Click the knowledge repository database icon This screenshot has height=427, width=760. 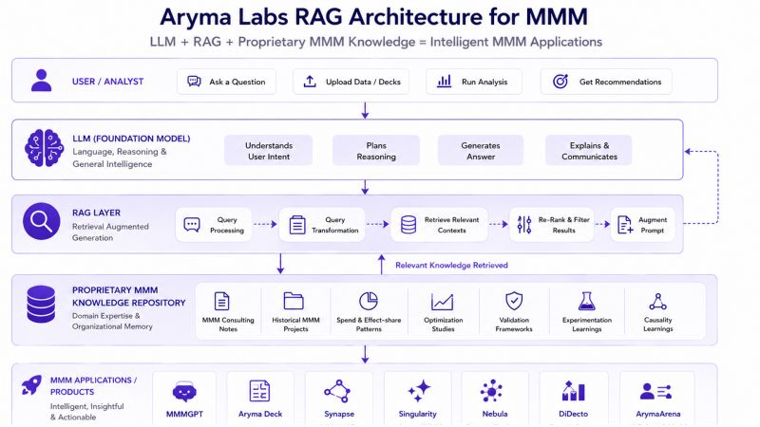click(x=41, y=304)
